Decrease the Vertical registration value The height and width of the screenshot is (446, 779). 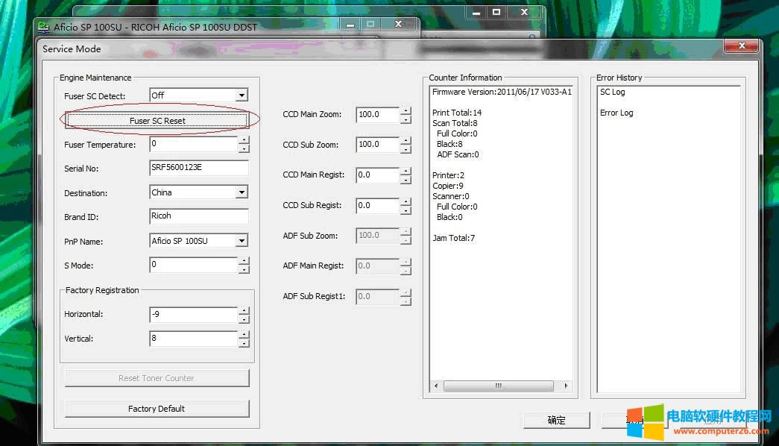[244, 343]
